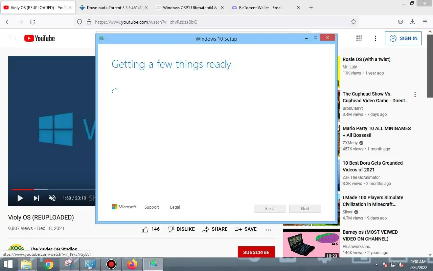The height and width of the screenshot is (271, 433).
Task: Click Next button in Windows 10 Setup
Action: point(305,209)
